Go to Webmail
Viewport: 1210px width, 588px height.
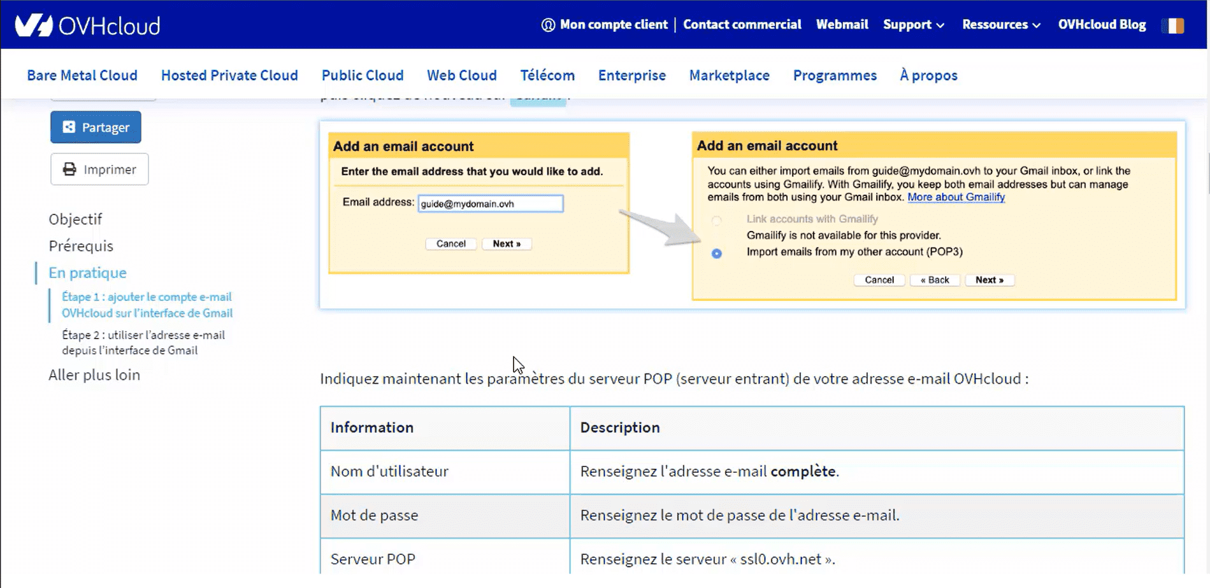842,24
